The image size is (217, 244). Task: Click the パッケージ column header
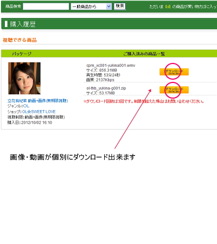click(22, 54)
